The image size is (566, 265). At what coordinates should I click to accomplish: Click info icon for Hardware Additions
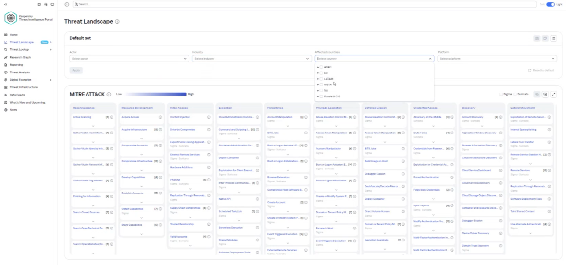pyautogui.click(x=209, y=167)
